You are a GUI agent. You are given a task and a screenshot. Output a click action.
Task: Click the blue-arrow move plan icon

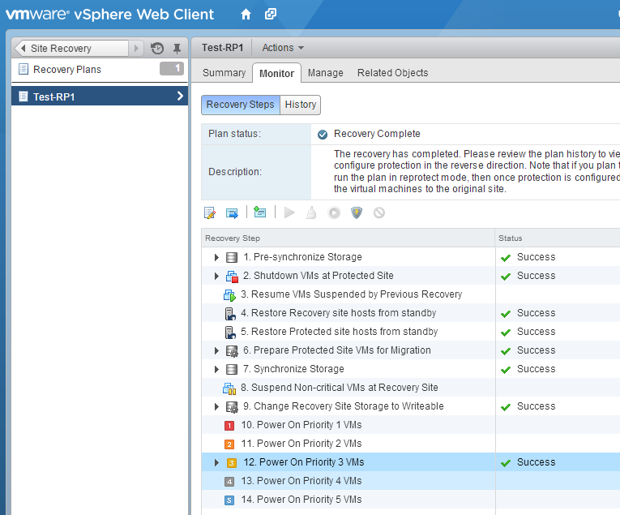pyautogui.click(x=232, y=212)
